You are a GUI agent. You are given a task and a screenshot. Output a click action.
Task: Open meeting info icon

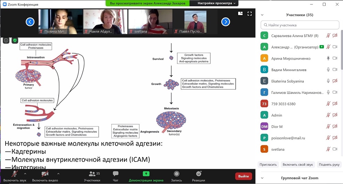(x=6, y=41)
